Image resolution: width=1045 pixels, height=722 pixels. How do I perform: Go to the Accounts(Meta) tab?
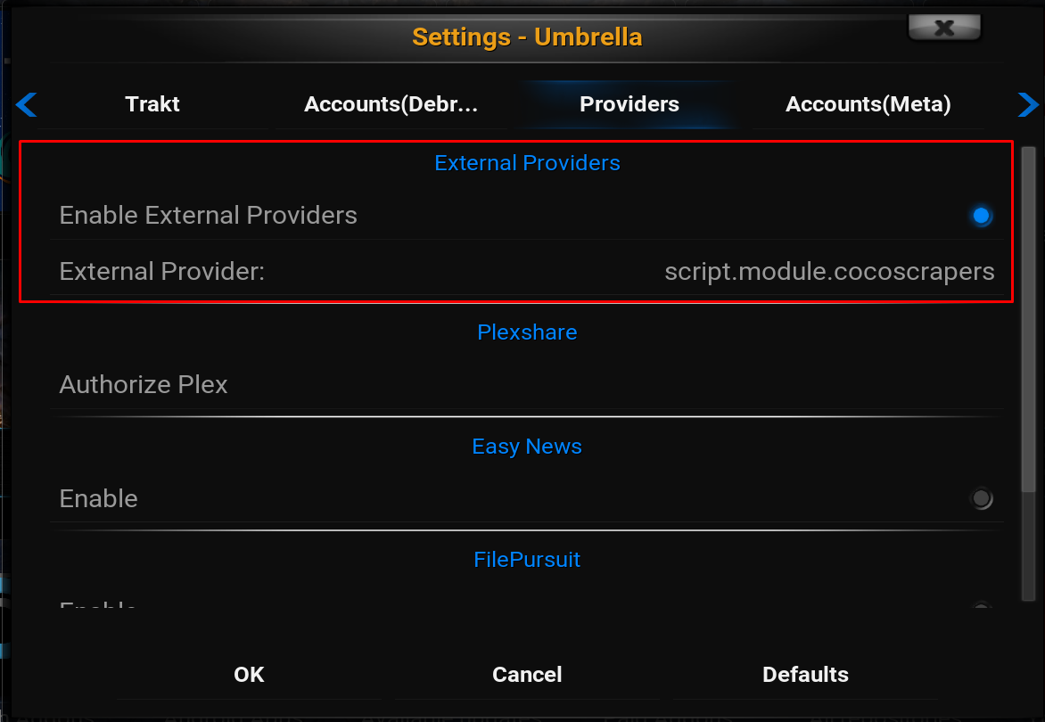point(868,104)
